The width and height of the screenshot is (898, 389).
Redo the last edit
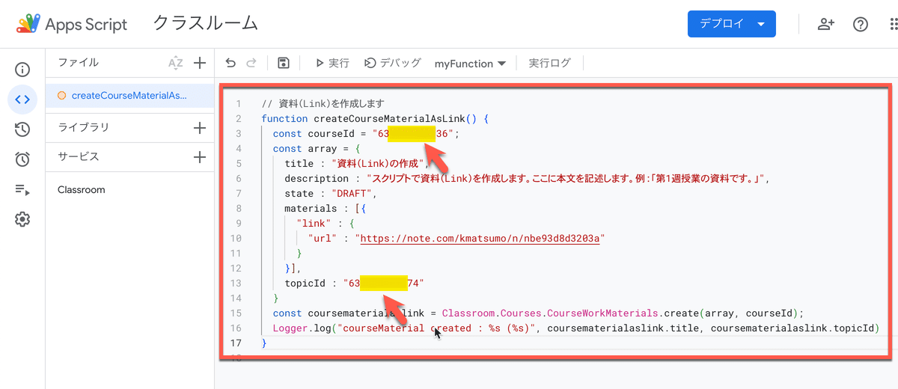click(251, 64)
